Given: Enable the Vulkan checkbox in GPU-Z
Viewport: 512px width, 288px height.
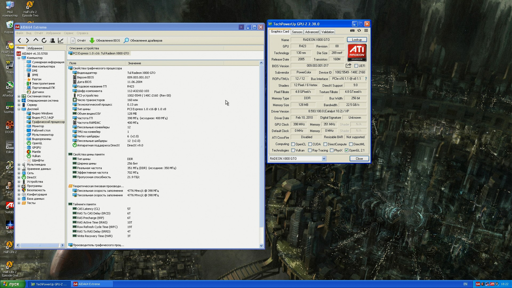Looking at the screenshot, I should click(293, 150).
